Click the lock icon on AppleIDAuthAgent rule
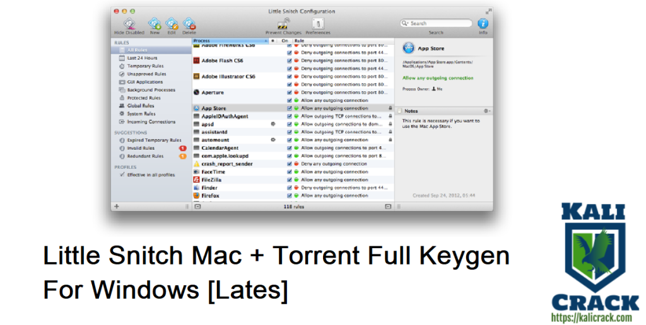 390,116
